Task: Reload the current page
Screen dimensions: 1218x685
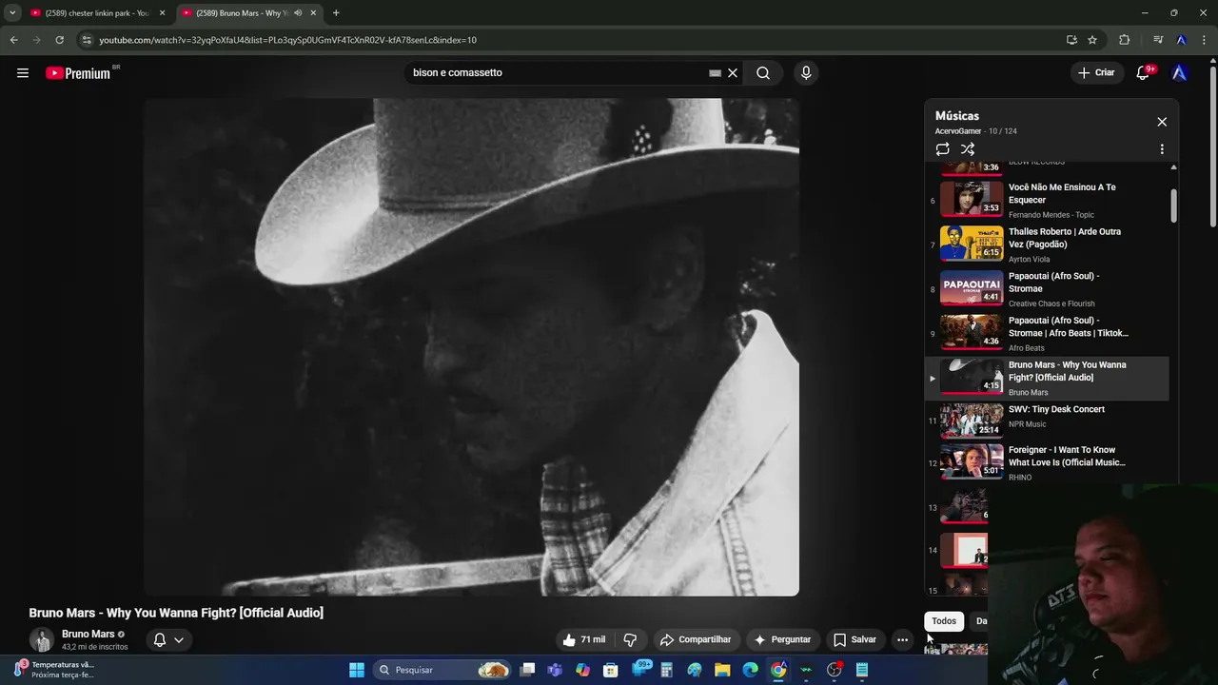Action: [59, 40]
